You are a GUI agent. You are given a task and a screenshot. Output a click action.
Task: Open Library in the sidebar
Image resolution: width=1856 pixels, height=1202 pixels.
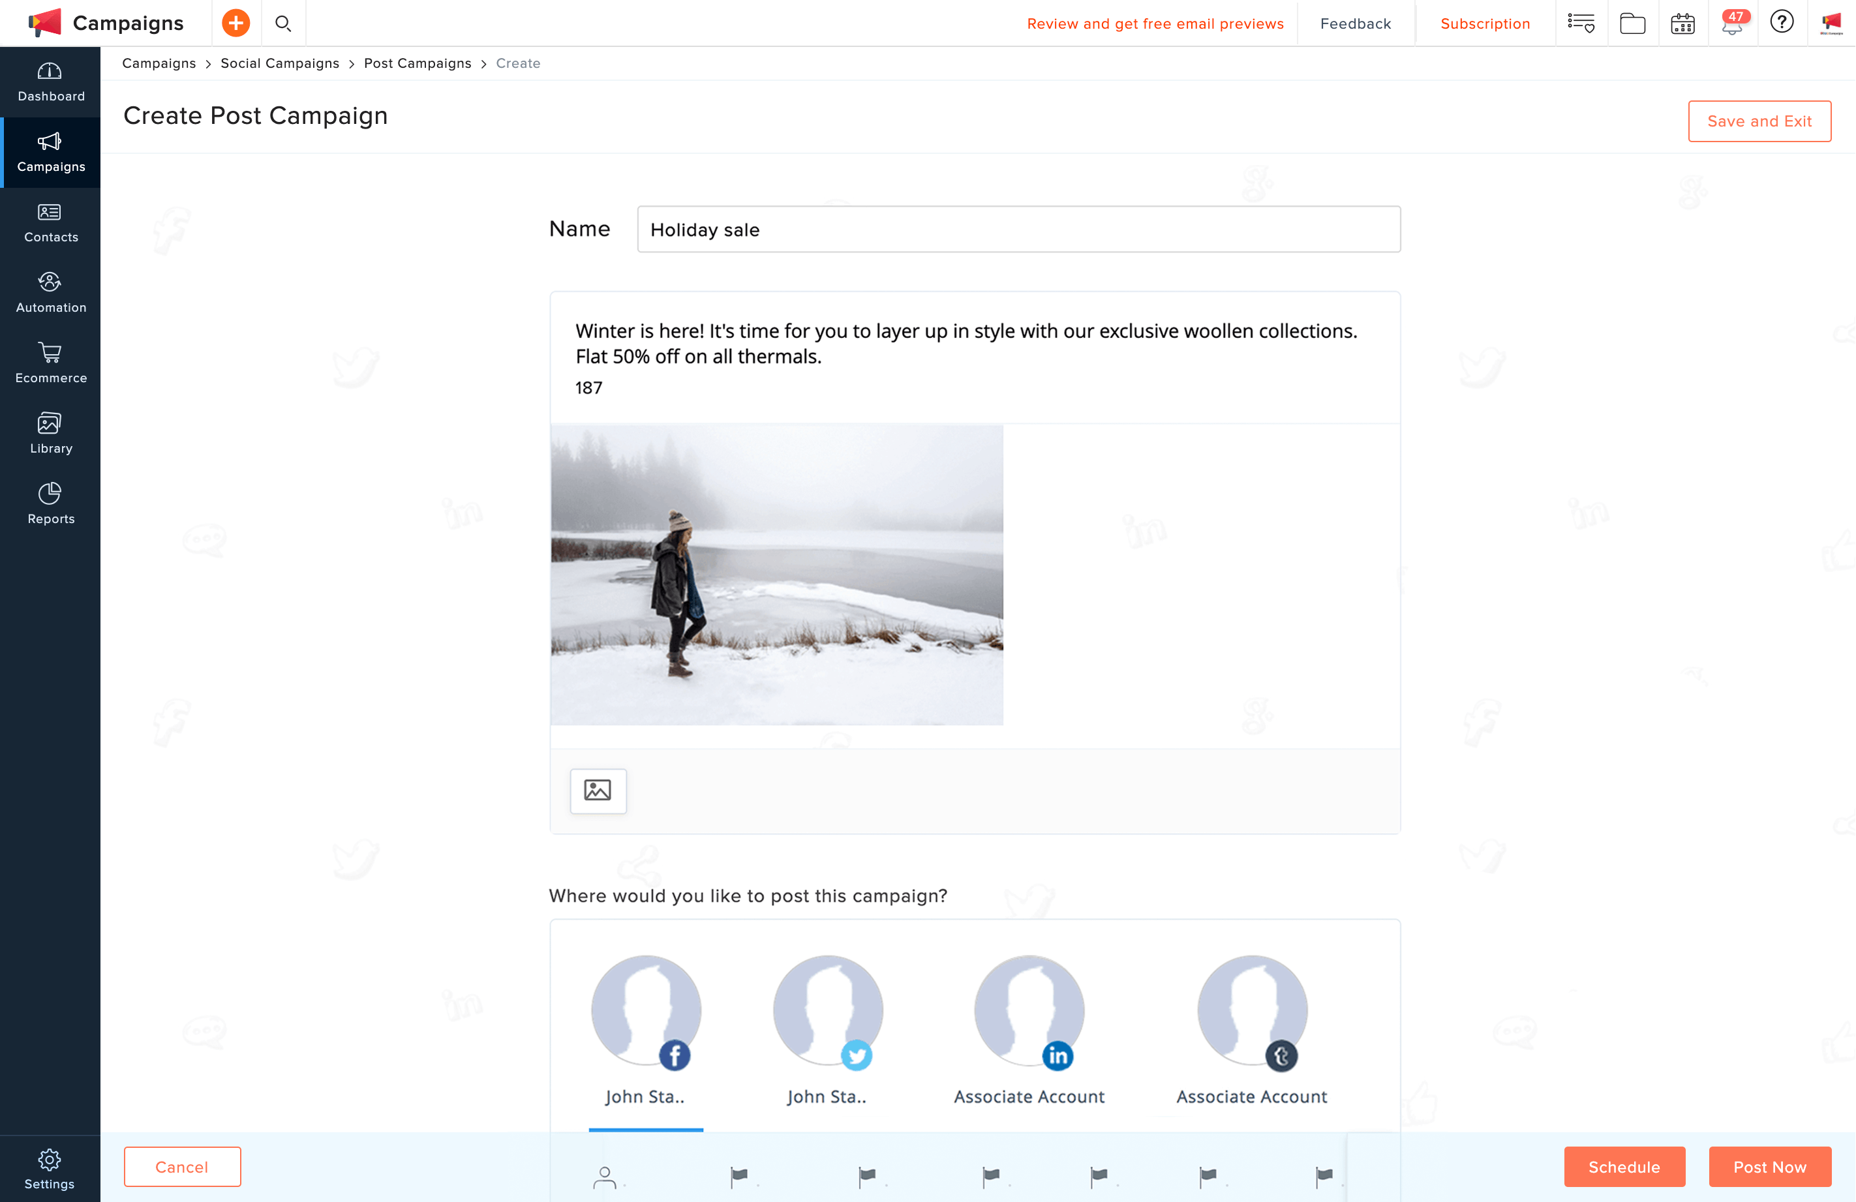[51, 434]
